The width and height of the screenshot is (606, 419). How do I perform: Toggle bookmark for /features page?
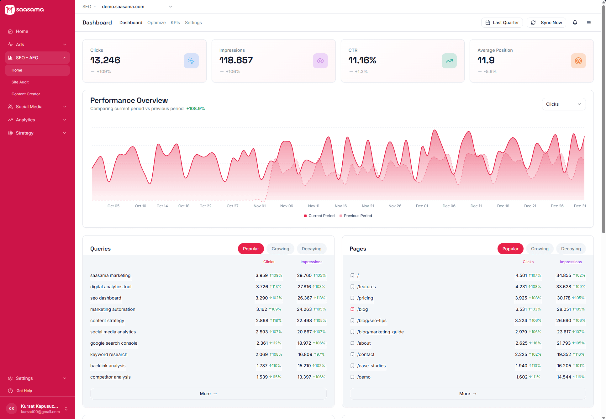[x=352, y=287]
